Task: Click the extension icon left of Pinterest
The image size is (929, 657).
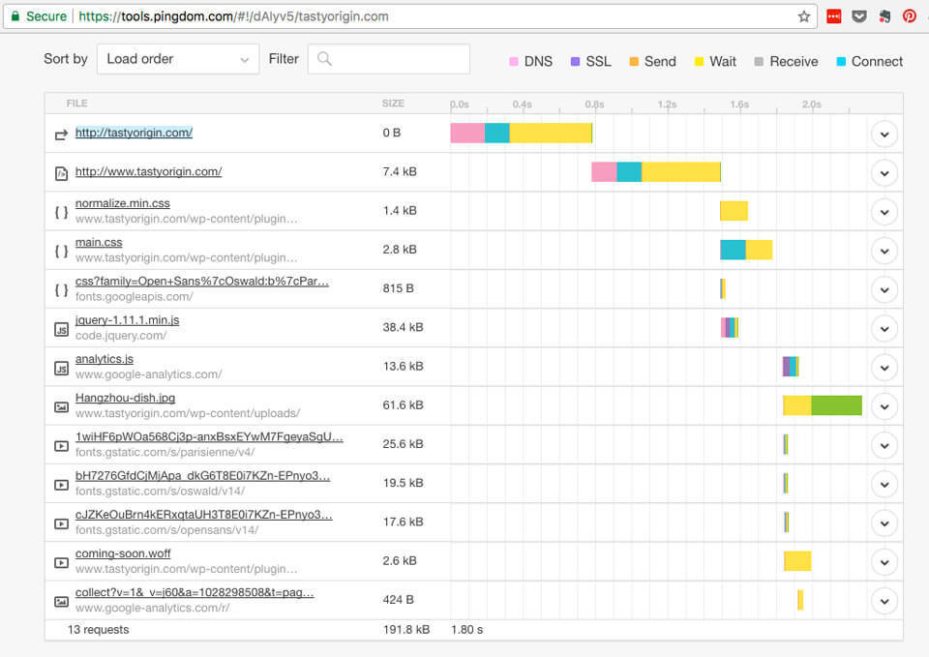Action: (884, 16)
